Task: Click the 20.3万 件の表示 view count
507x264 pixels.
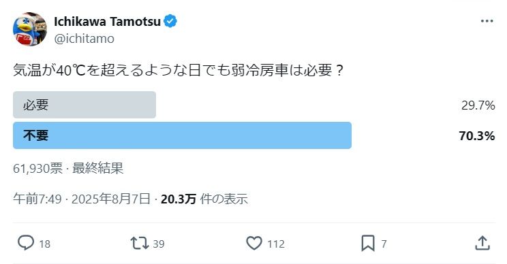Action: (204, 199)
